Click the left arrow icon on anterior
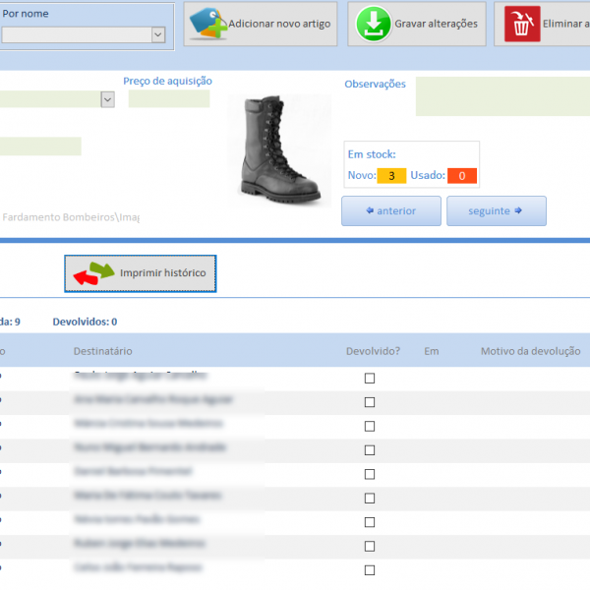Viewport: 590px width, 590px height. [370, 210]
